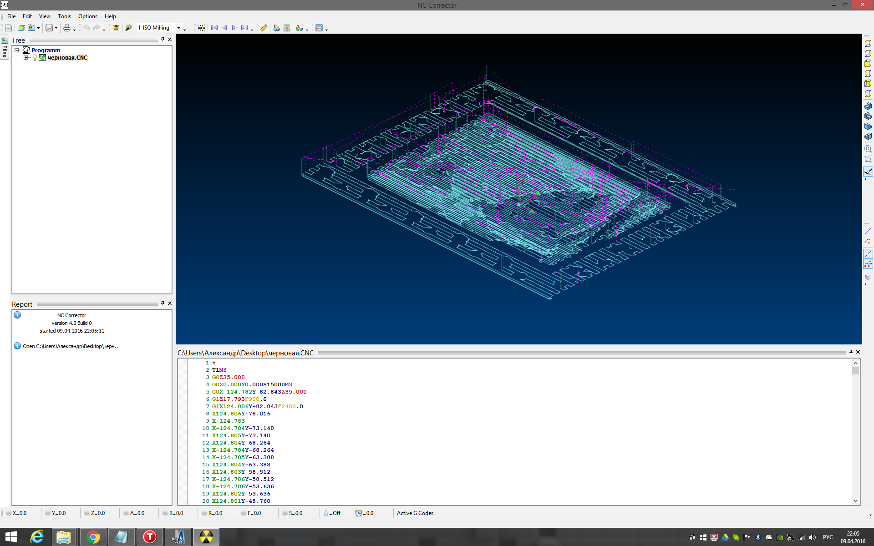Toggle rapid moves dashed line display
Image resolution: width=874 pixels, height=546 pixels.
(x=868, y=254)
